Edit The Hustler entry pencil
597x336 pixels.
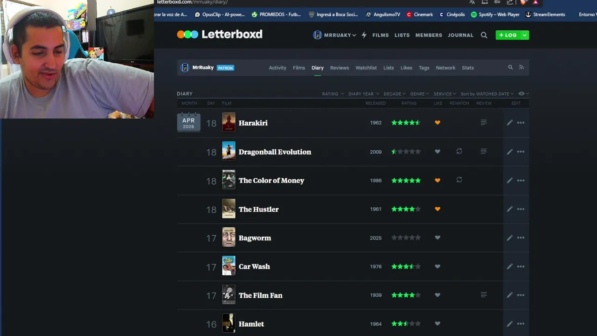[510, 209]
